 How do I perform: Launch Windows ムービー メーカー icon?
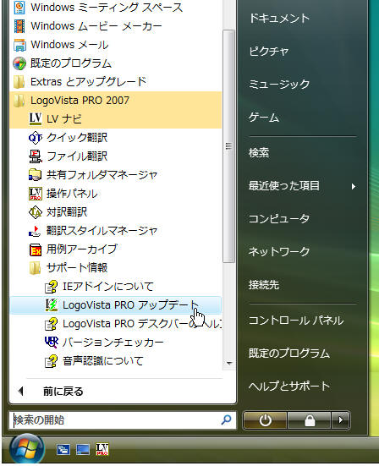click(x=19, y=26)
